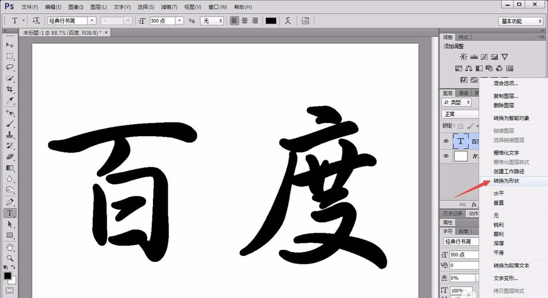
Task: Select the Hand tool
Action: (x=10, y=247)
